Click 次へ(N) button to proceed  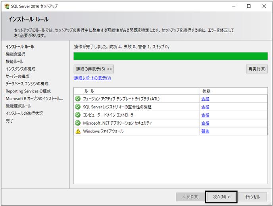(221, 197)
